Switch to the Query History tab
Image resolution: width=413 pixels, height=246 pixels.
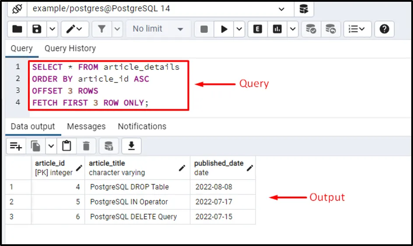[x=70, y=49]
